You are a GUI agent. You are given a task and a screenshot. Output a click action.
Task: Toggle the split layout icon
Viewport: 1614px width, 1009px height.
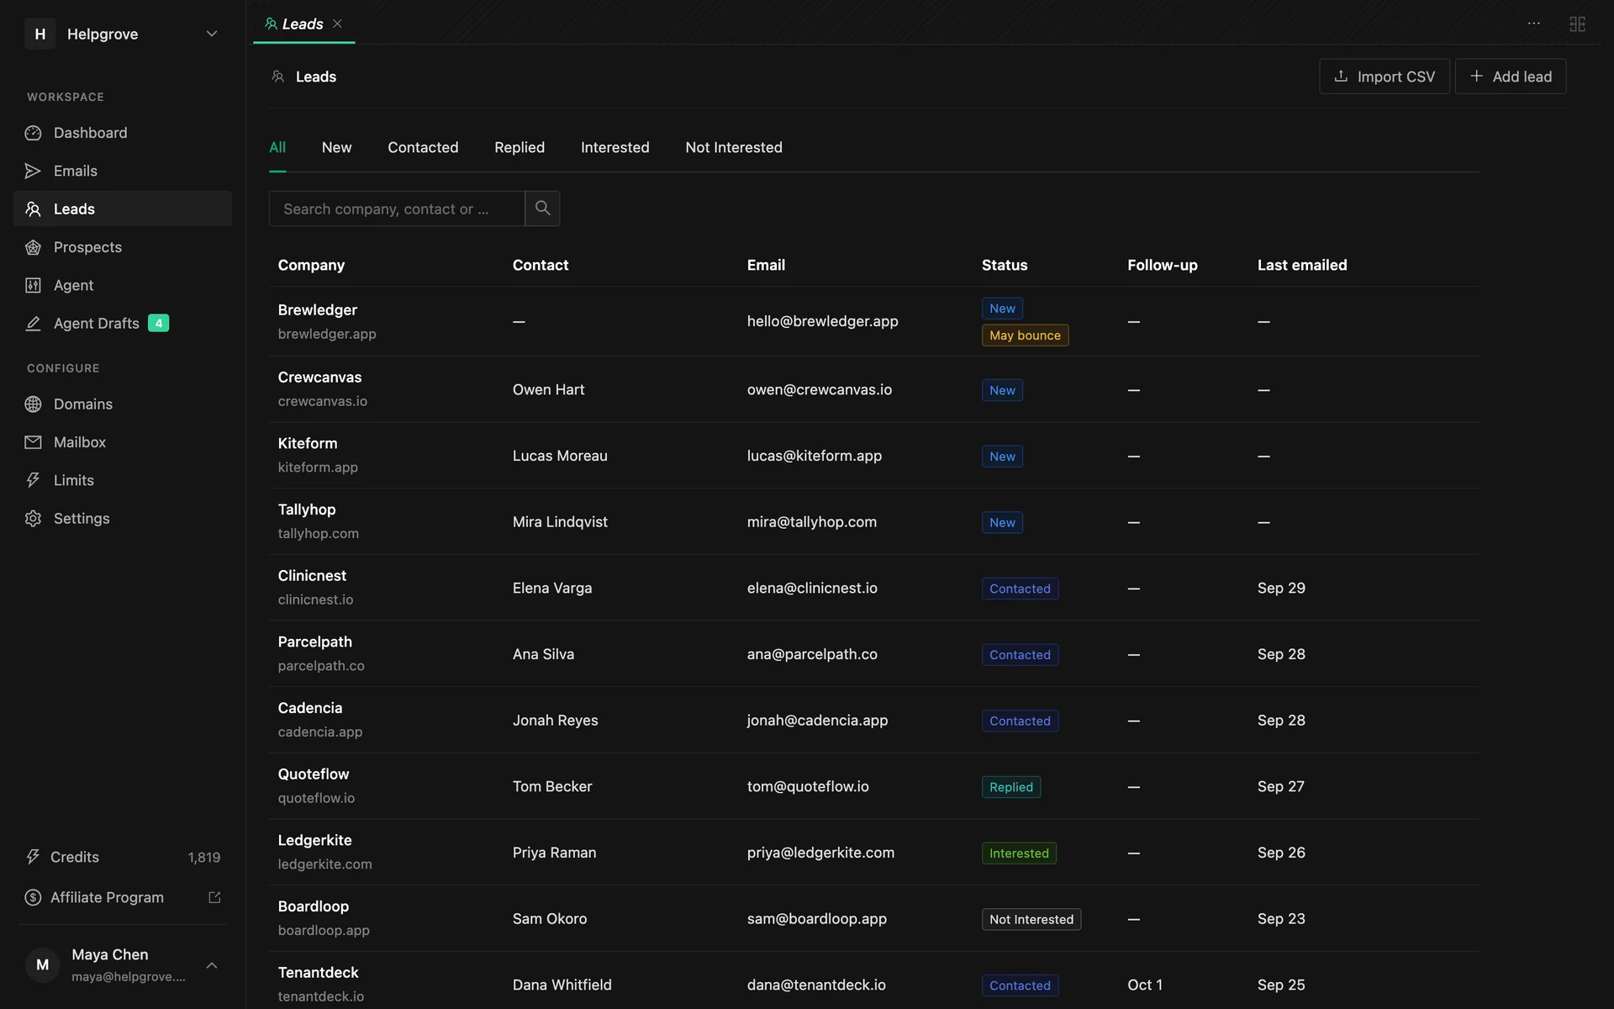tap(1577, 24)
